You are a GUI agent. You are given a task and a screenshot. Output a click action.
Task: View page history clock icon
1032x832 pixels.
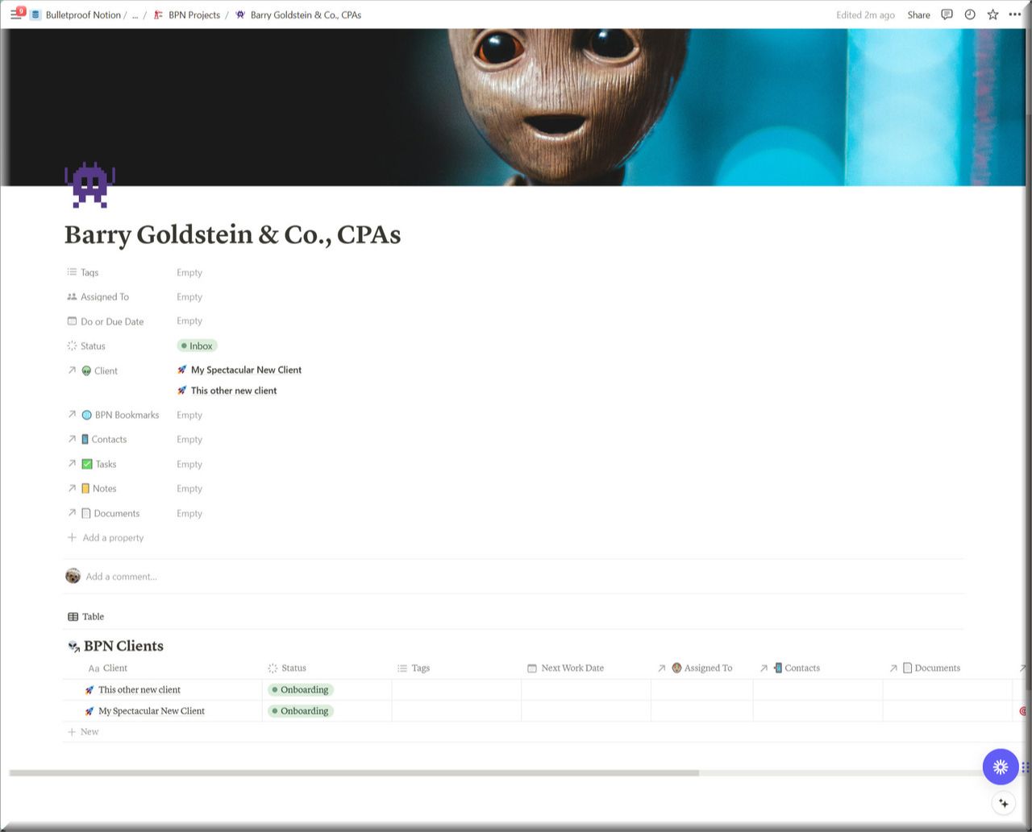[x=970, y=14]
